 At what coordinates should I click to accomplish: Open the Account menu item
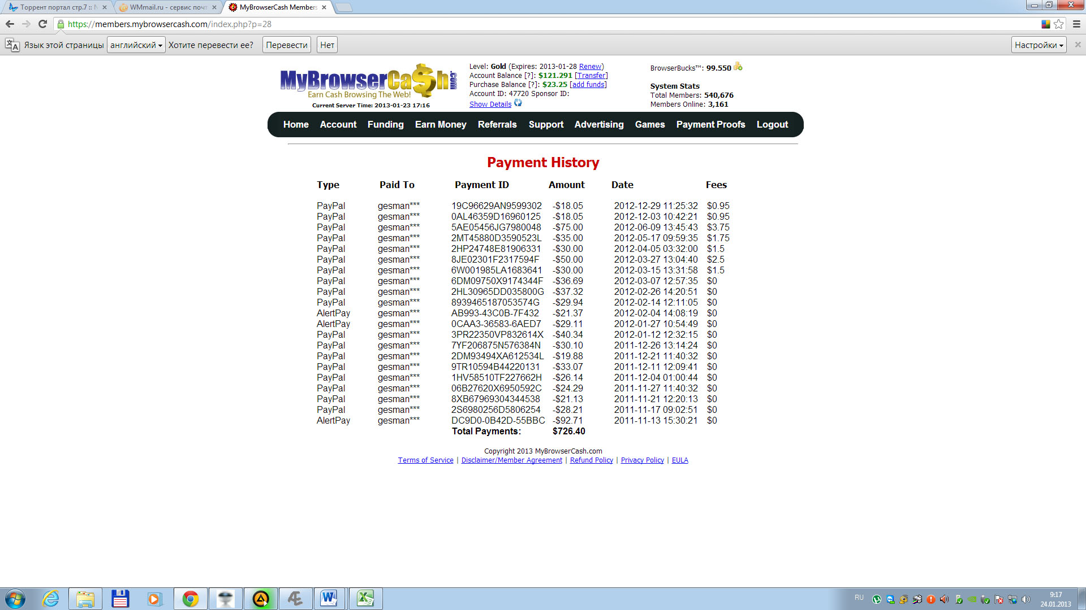(x=338, y=124)
